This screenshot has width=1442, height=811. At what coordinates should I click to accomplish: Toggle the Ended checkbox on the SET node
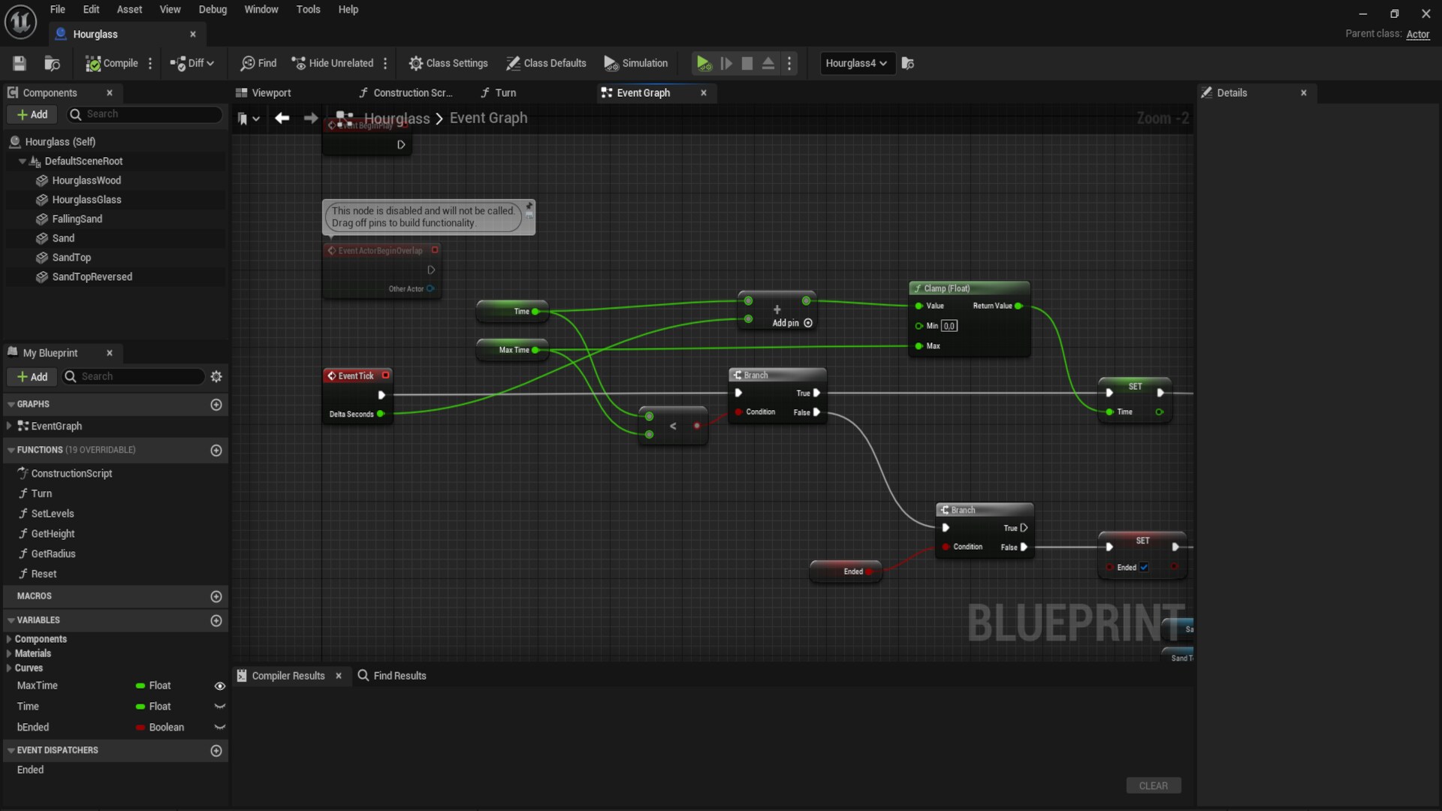[1144, 568]
